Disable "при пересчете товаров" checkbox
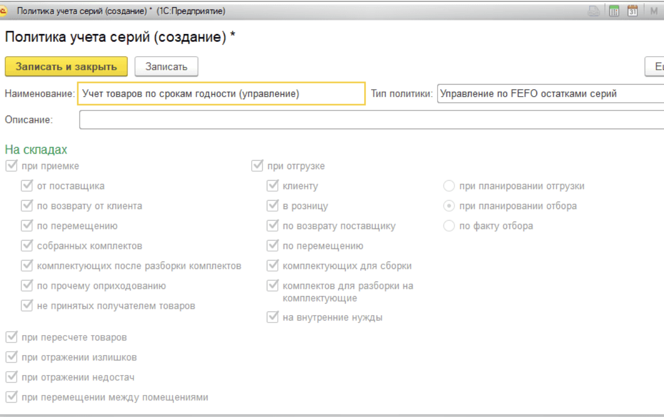The height and width of the screenshot is (417, 664). pyautogui.click(x=11, y=337)
